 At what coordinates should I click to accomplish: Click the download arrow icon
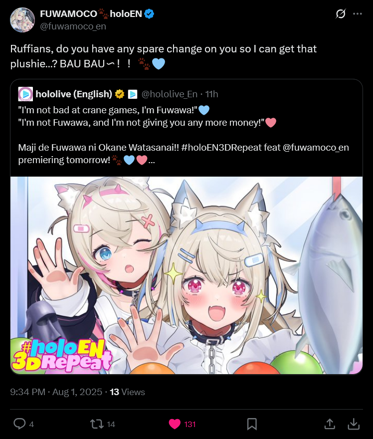click(354, 424)
